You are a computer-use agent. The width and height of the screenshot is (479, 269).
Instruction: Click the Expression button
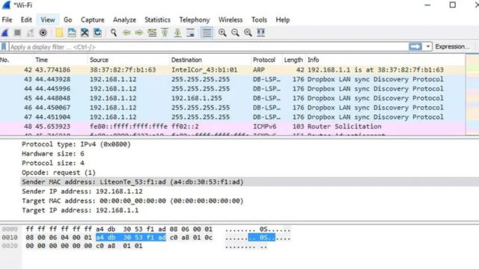coord(452,46)
